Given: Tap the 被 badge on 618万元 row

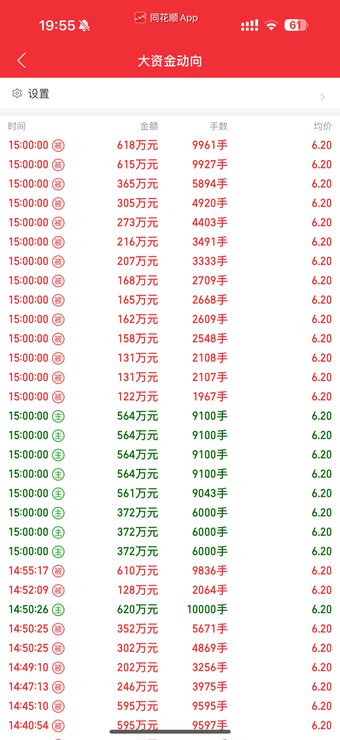Looking at the screenshot, I should tap(58, 145).
